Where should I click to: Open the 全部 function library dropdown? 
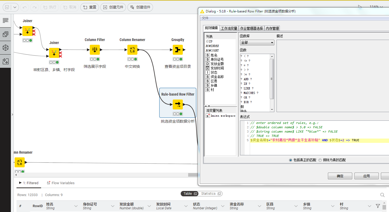[x=257, y=42]
